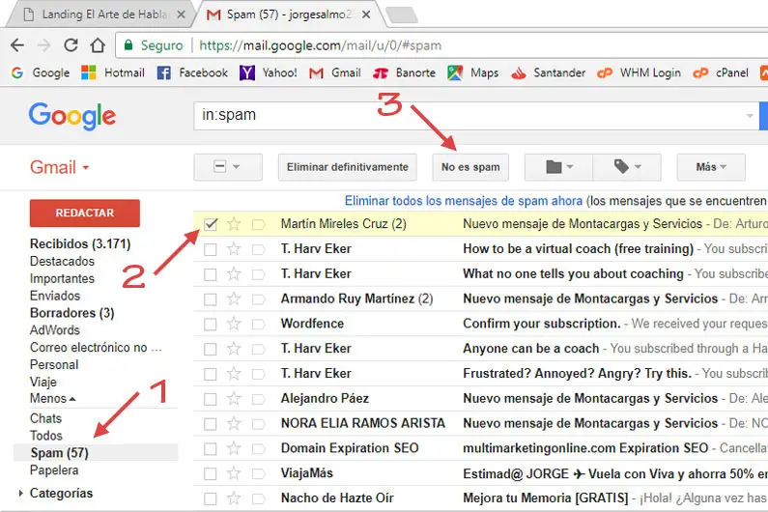Open the Facebook bookmark
Image resolution: width=768 pixels, height=512 pixels.
point(192,73)
